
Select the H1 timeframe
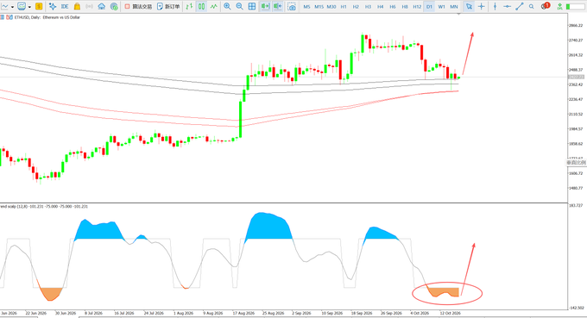tap(344, 7)
